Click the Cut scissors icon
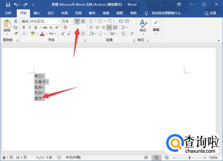Screen dimensions: 223x161 [16, 21]
